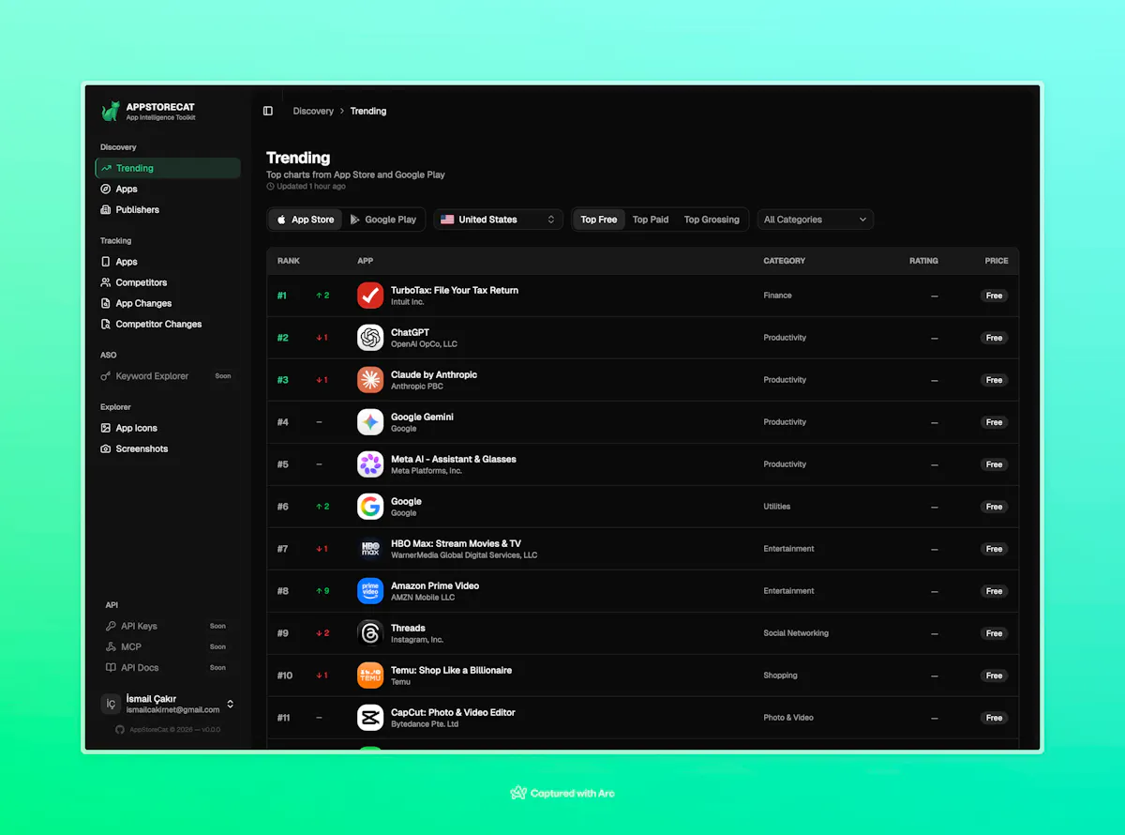
Task: Click the Claude by Anthropic icon
Action: (370, 380)
